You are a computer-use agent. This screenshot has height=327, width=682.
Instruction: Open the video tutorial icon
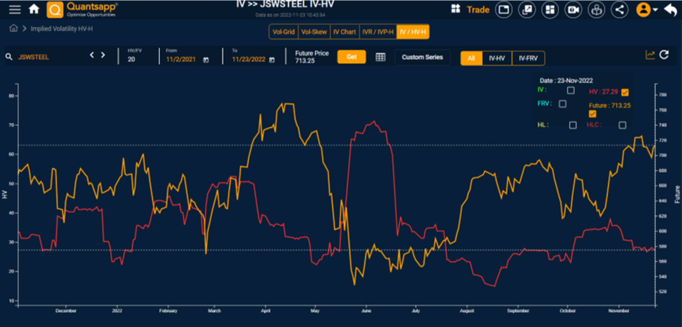point(573,10)
